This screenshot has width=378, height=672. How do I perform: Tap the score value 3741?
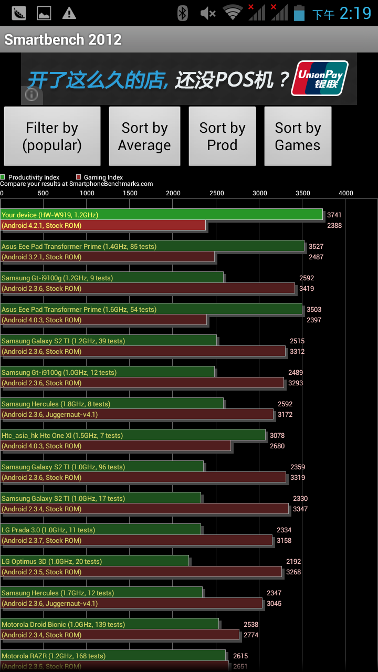pyautogui.click(x=334, y=215)
